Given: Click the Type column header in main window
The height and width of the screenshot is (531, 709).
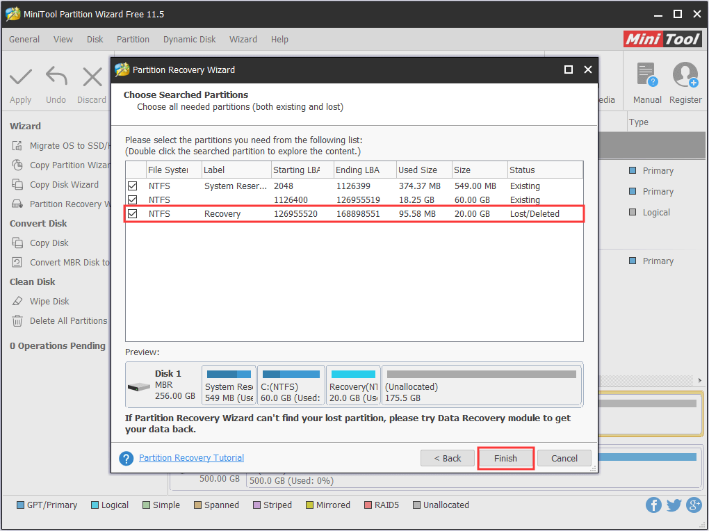Looking at the screenshot, I should [x=639, y=122].
